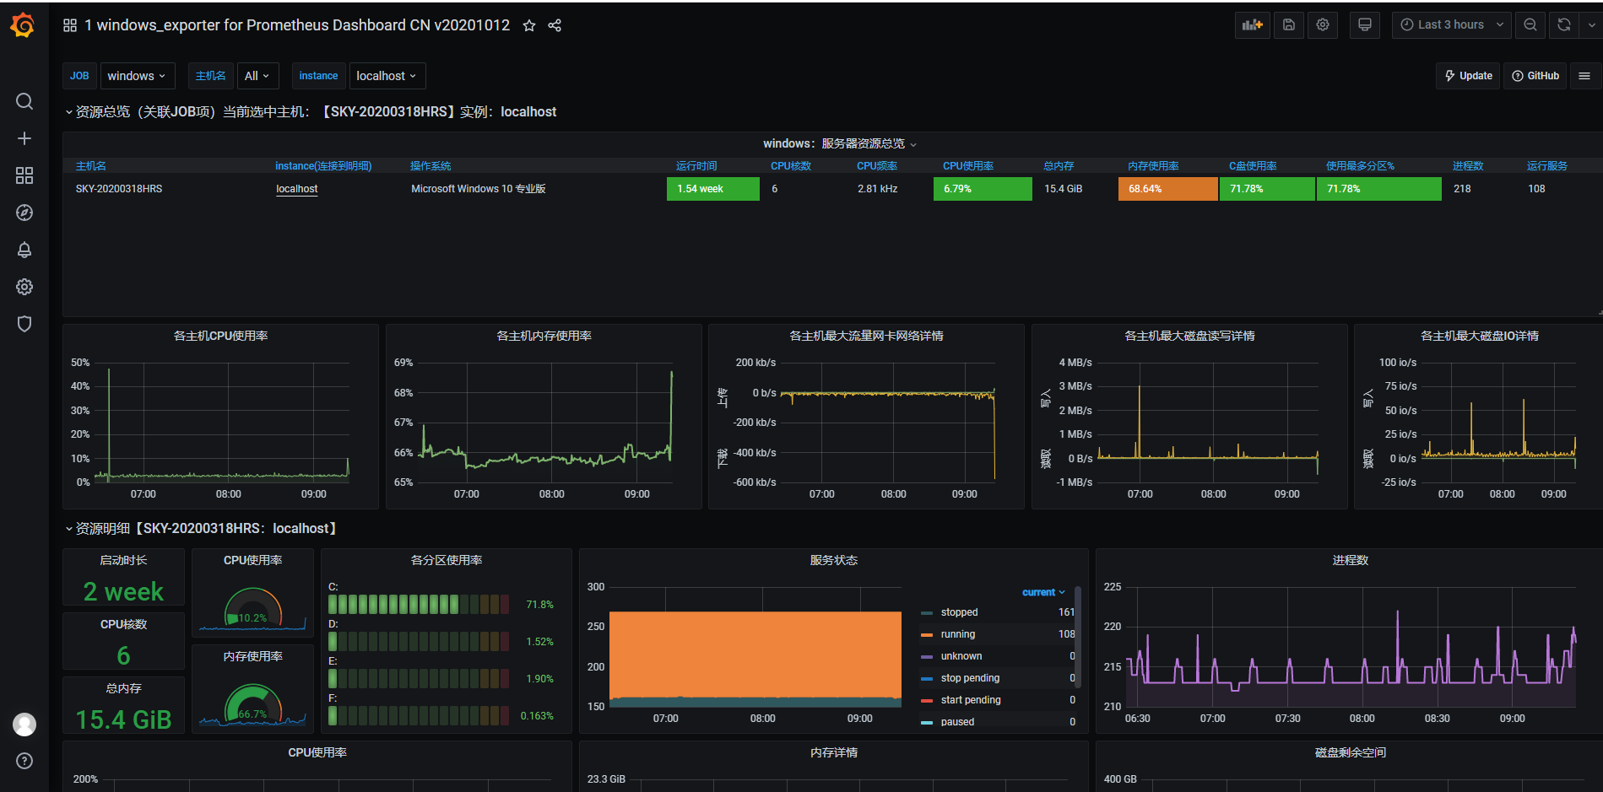
Task: Star this dashboard as favorite
Action: pyautogui.click(x=529, y=25)
